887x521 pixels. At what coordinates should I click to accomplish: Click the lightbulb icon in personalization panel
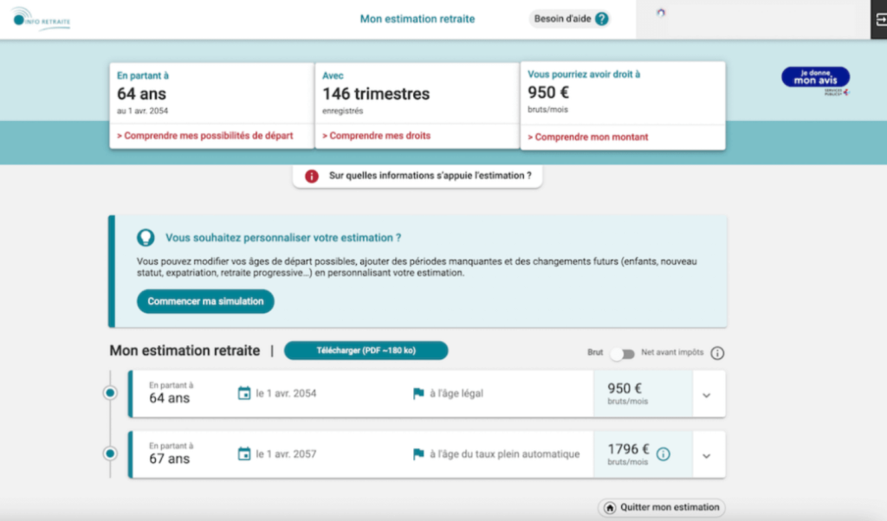click(x=146, y=238)
